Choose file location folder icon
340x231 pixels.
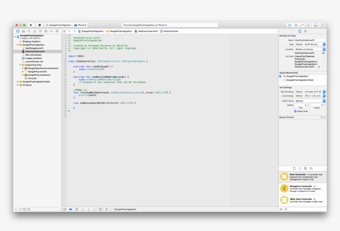tap(323, 53)
